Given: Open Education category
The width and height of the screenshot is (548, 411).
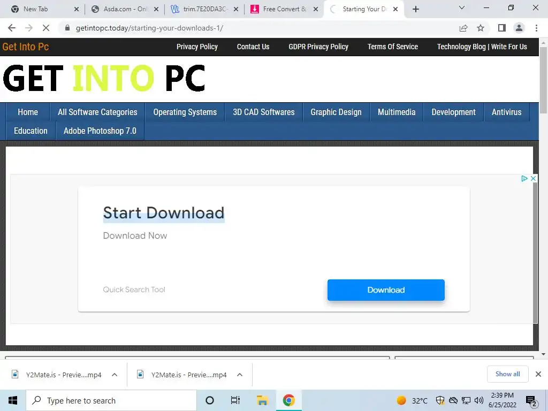Looking at the screenshot, I should (31, 131).
